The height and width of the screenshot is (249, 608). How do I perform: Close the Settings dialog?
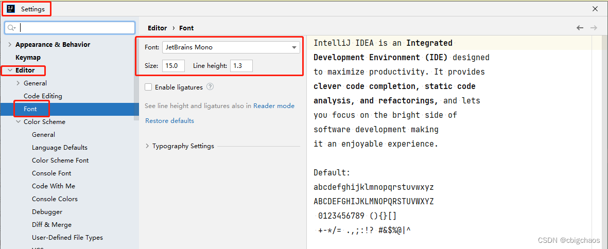point(595,9)
